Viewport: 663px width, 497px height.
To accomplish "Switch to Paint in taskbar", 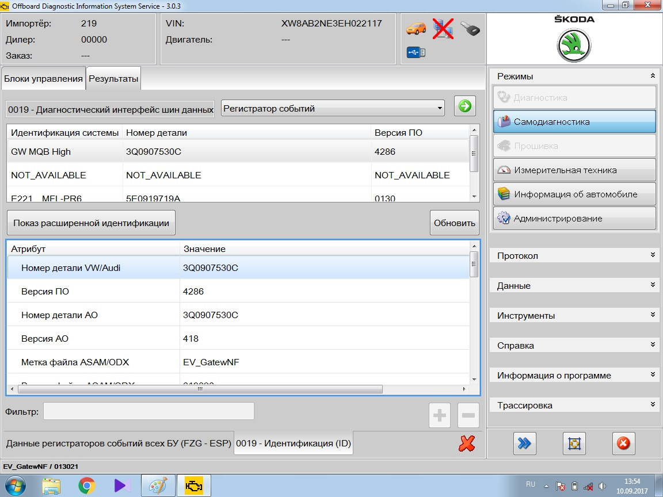I will tap(158, 486).
